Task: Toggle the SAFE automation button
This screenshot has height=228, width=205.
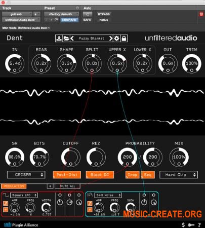Action: (87, 20)
